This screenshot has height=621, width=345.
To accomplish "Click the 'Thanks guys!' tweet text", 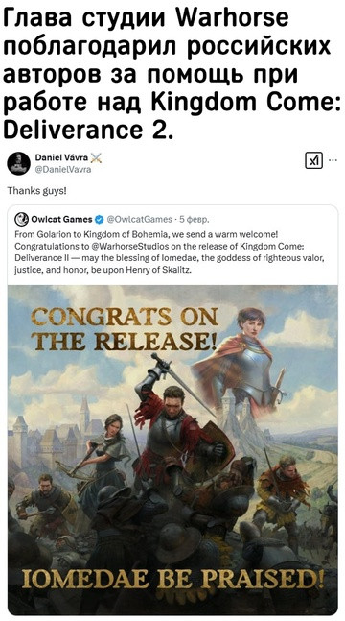I will click(37, 191).
